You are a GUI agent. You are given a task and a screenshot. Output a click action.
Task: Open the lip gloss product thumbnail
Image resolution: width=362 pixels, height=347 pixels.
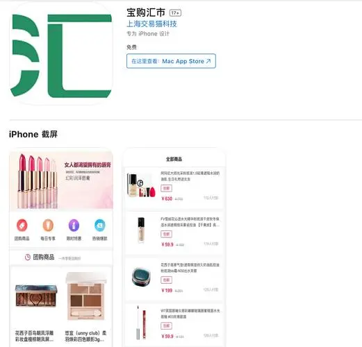(x=142, y=323)
